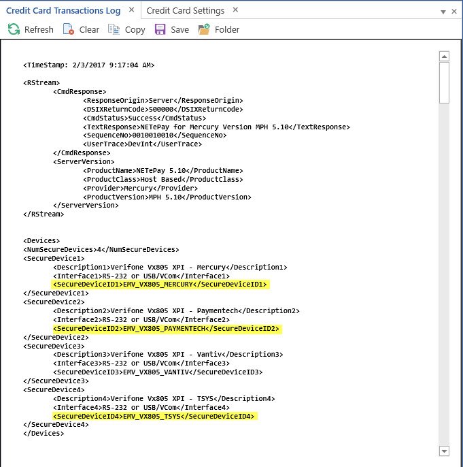The image size is (463, 467).
Task: Switch to the Credit Card Settings tab
Action: (x=185, y=10)
